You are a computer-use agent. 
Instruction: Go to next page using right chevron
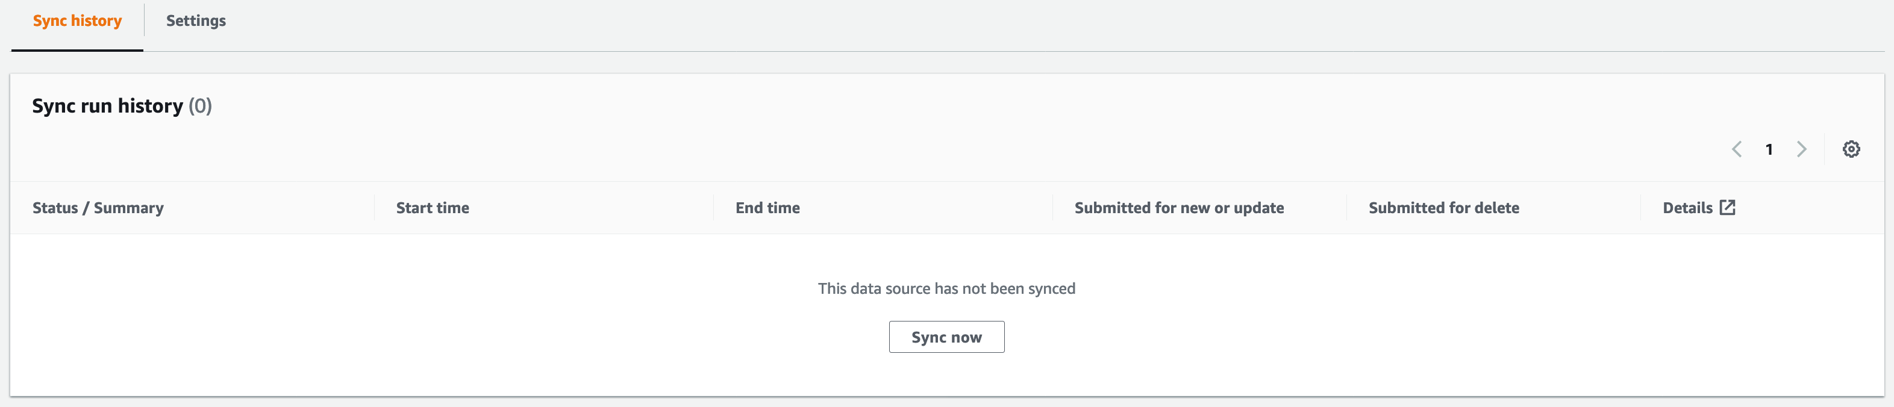point(1801,149)
